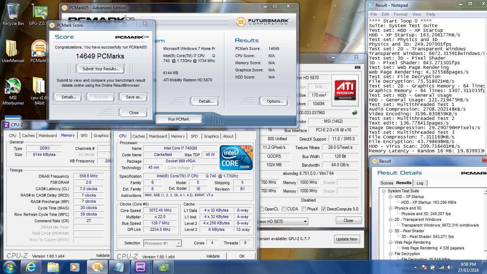The image size is (487, 274).
Task: Collapse the Physics and 3D node
Action: (391, 208)
